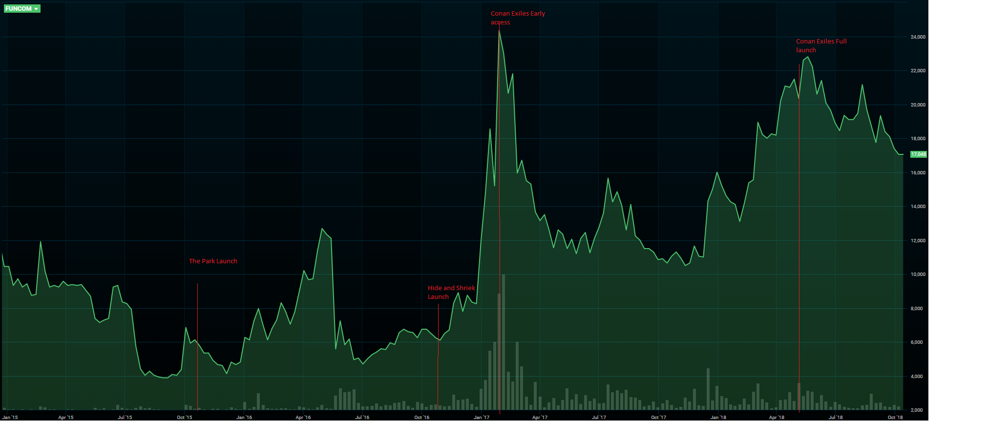Open the FUNCOM symbol dropdown
The image size is (1008, 422).
[x=22, y=9]
